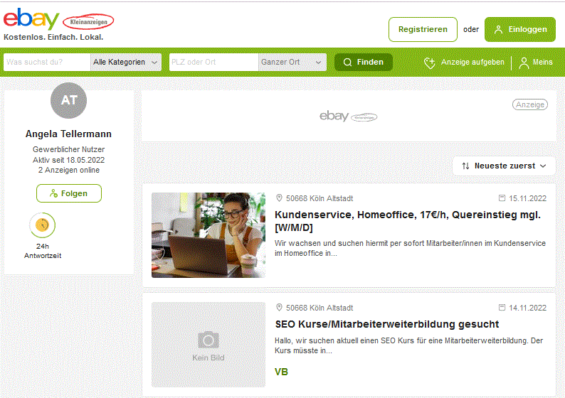
Task: Focus the 'Was suchst du?' search field
Action: click(47, 62)
